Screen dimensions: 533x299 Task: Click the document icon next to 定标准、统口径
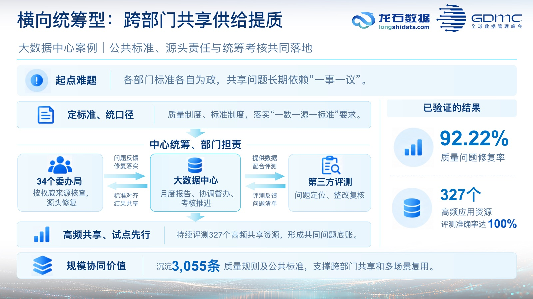coord(46,115)
